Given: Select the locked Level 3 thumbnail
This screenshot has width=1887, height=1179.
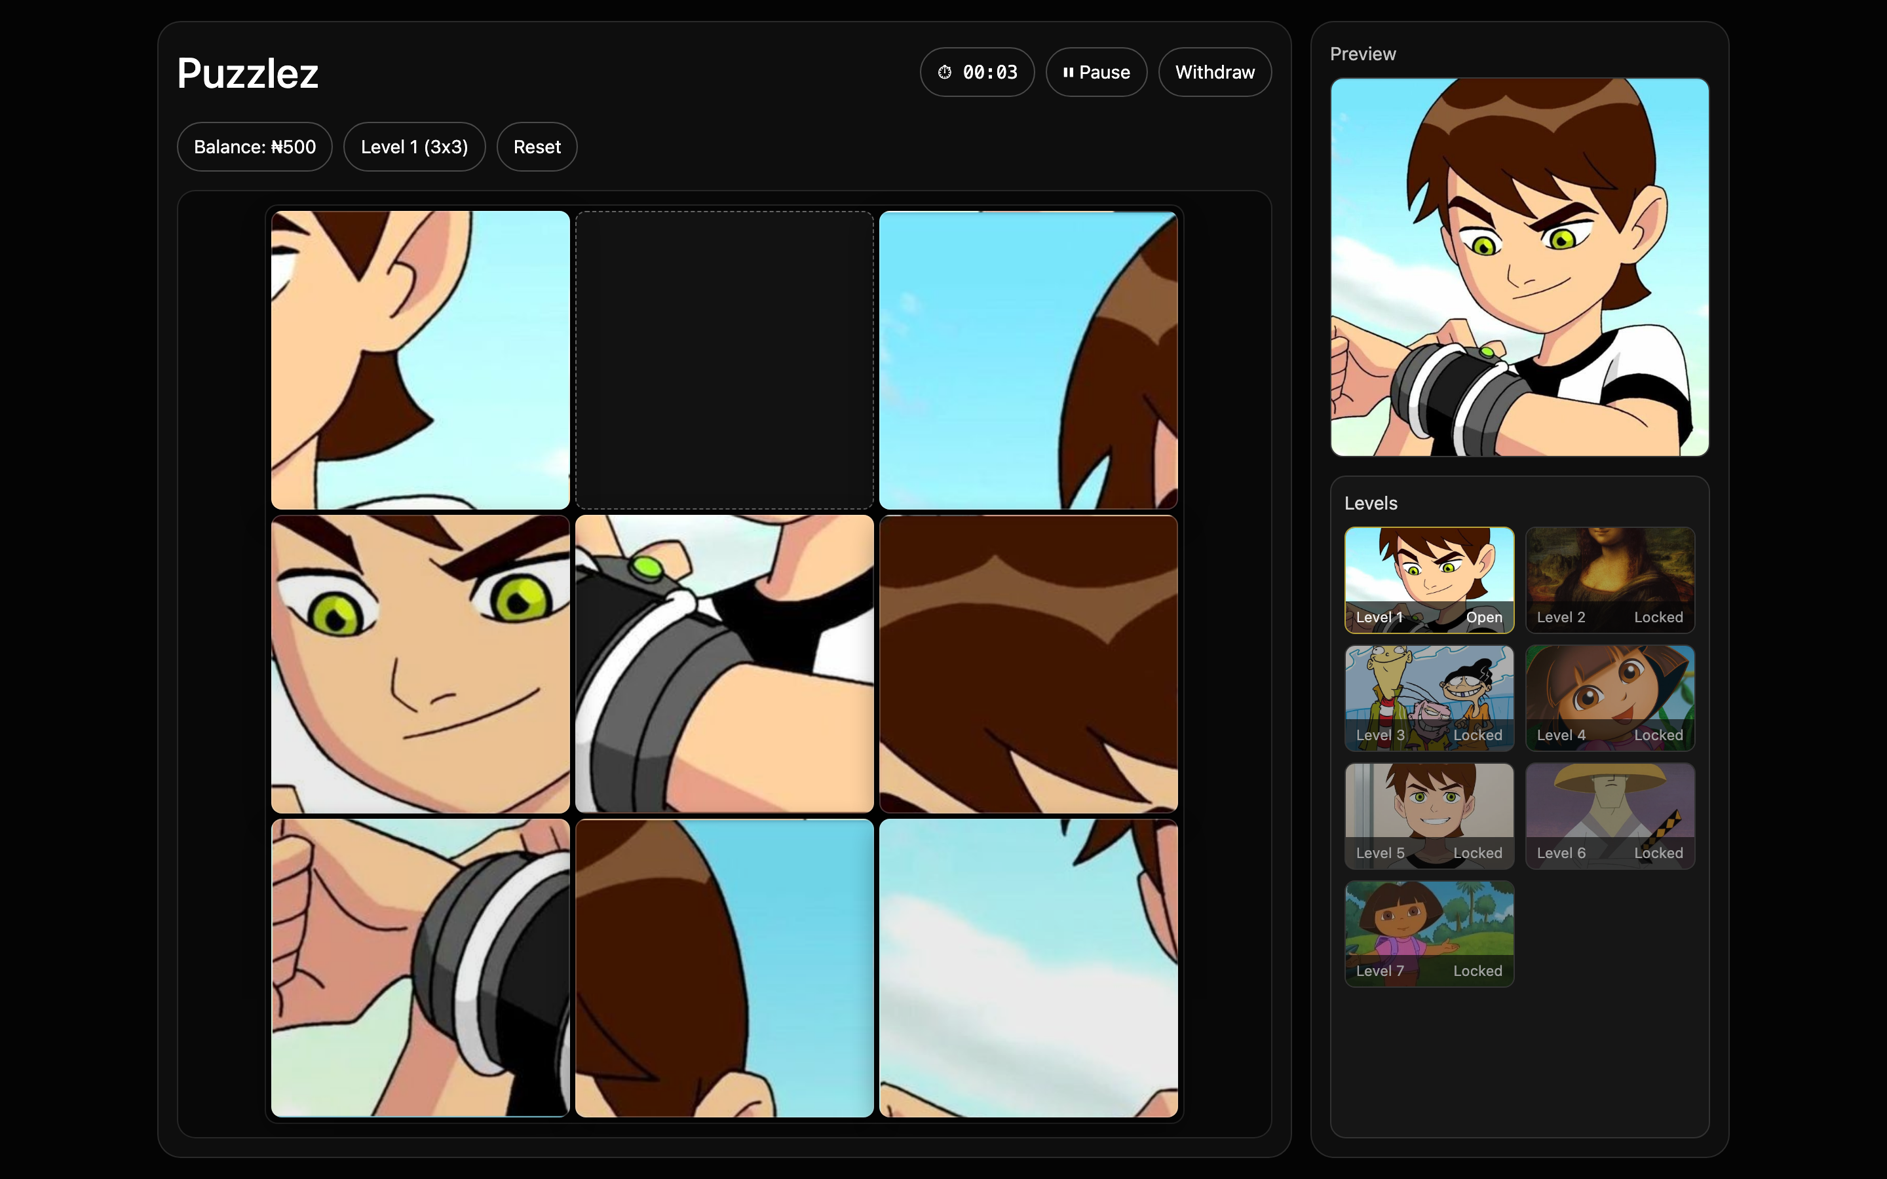Looking at the screenshot, I should pyautogui.click(x=1429, y=698).
